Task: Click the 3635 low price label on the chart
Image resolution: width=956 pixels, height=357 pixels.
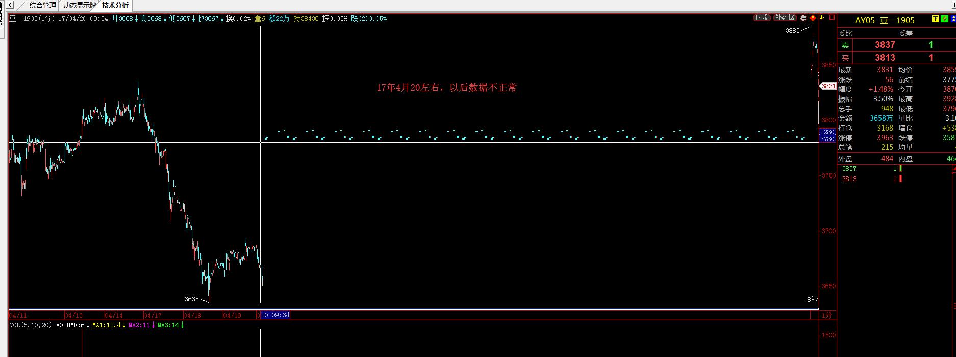Action: tap(192, 299)
